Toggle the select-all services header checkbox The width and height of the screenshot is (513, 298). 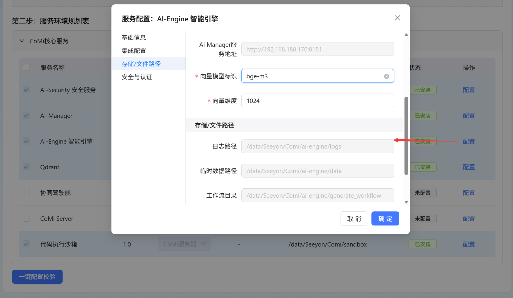tap(26, 68)
